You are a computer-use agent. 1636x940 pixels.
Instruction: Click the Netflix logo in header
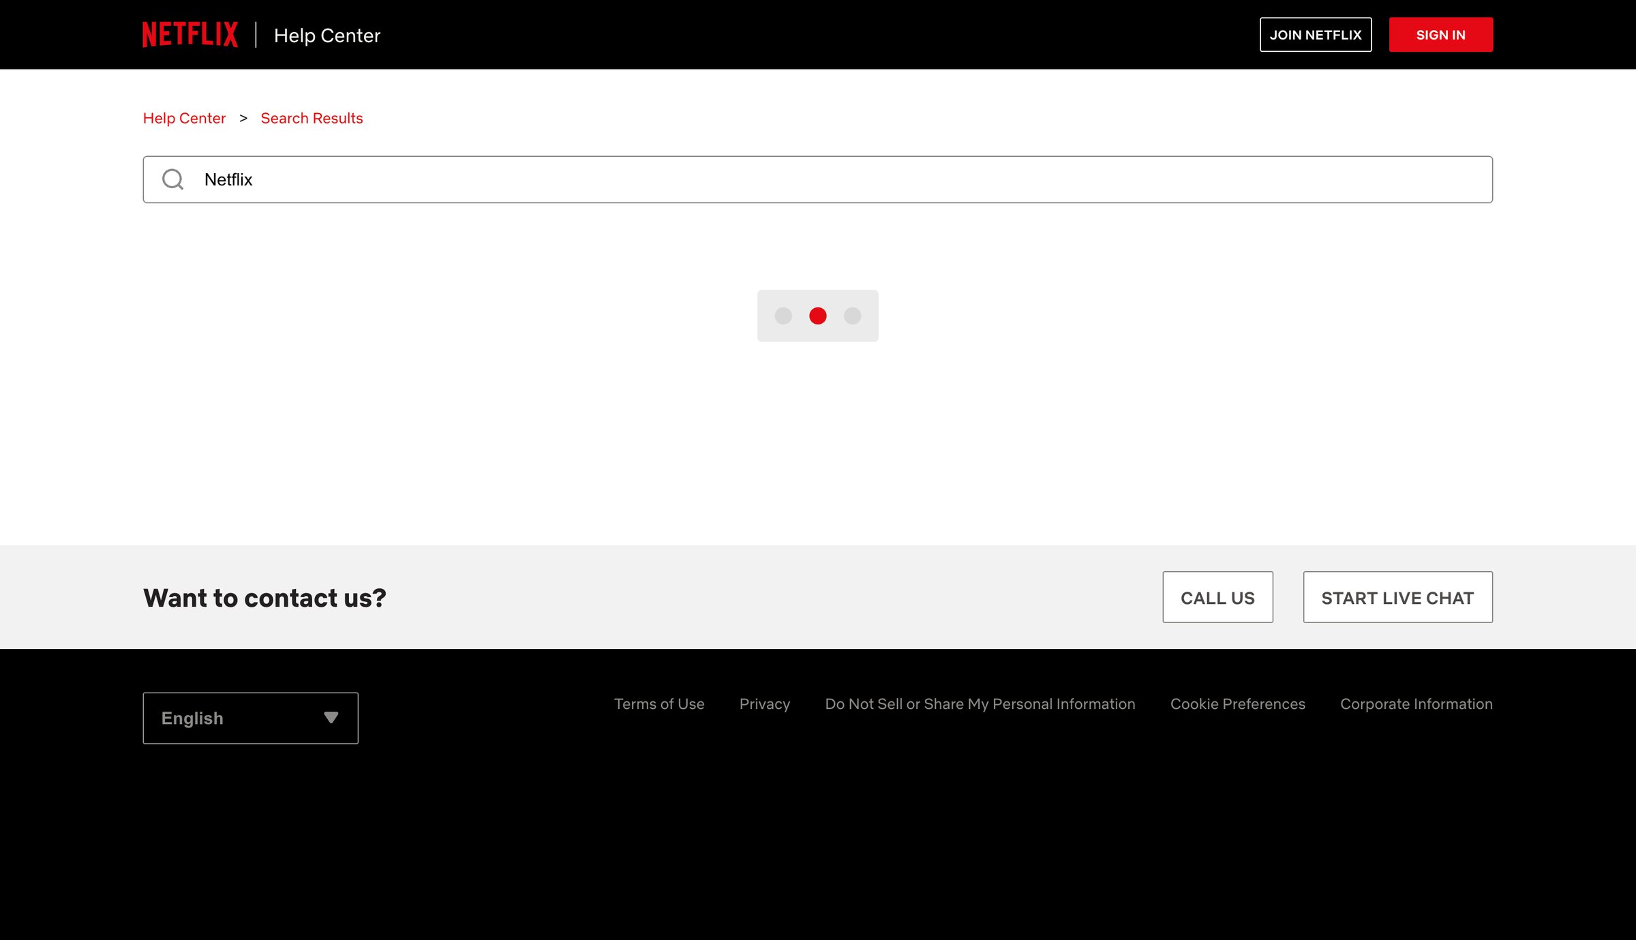pyautogui.click(x=190, y=35)
